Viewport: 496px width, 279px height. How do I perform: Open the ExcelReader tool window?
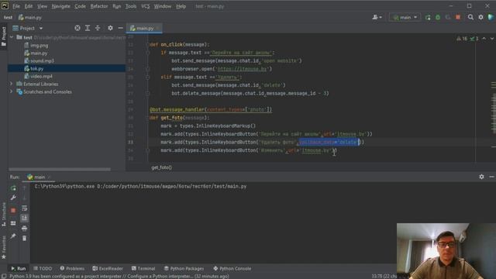[108, 268]
